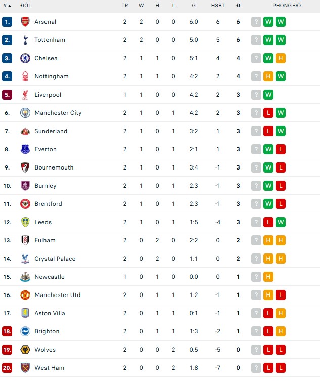320x381 pixels.
Task: Click the West Ham club crest
Action: coord(25,368)
